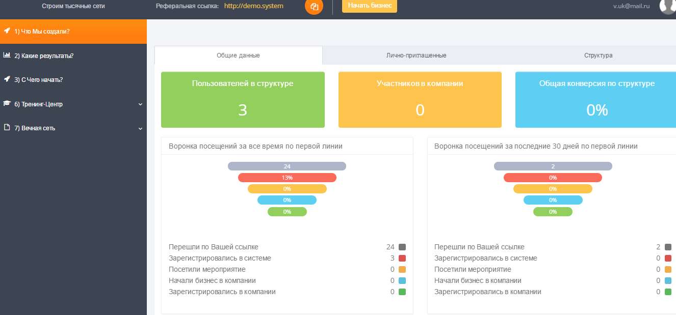The height and width of the screenshot is (315, 676).
Task: Click all-time green swatch for 'Зарегистрировались в компании'
Action: pos(402,292)
